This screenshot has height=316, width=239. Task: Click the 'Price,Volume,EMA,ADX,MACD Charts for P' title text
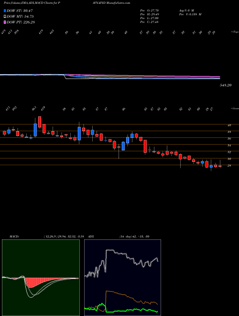33,3
